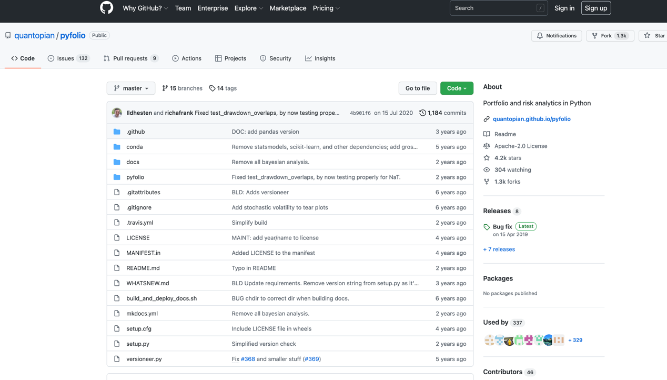Star the pyfolio repository
Screen dimensions: 667x380
pos(653,36)
